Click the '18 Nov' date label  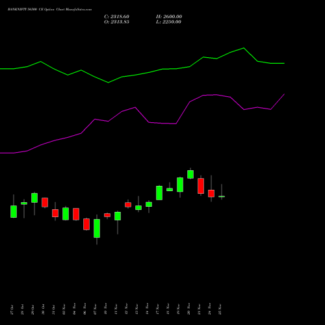point(168,309)
